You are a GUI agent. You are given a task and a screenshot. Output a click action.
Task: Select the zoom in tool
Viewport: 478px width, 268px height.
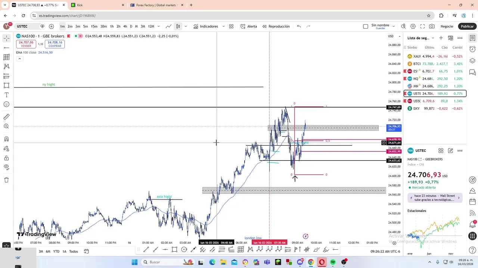point(6,127)
